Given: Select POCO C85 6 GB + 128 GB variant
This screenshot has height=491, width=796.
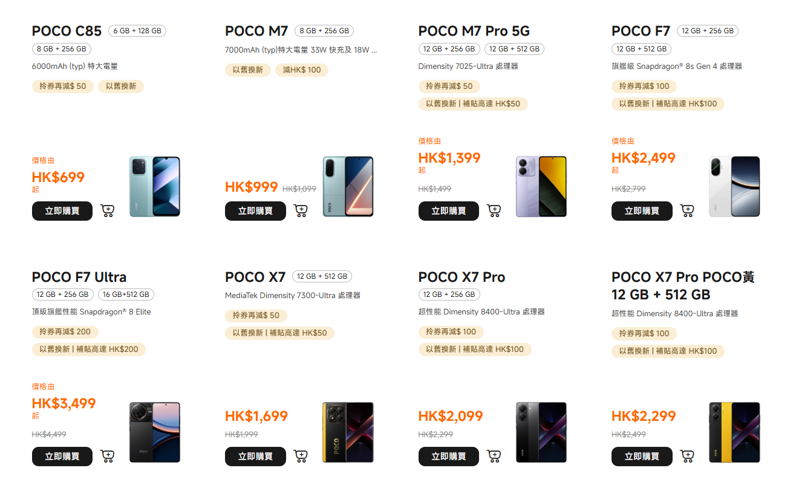Looking at the screenshot, I should click(137, 31).
